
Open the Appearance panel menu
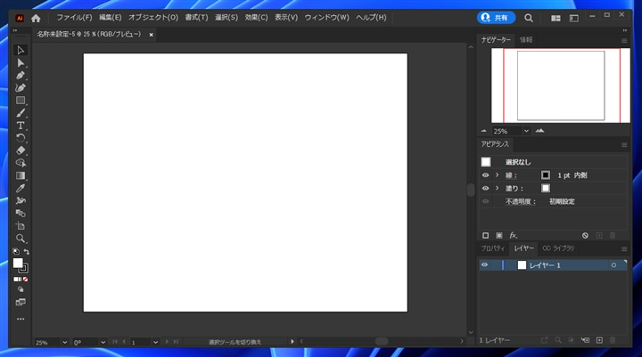tap(624, 145)
